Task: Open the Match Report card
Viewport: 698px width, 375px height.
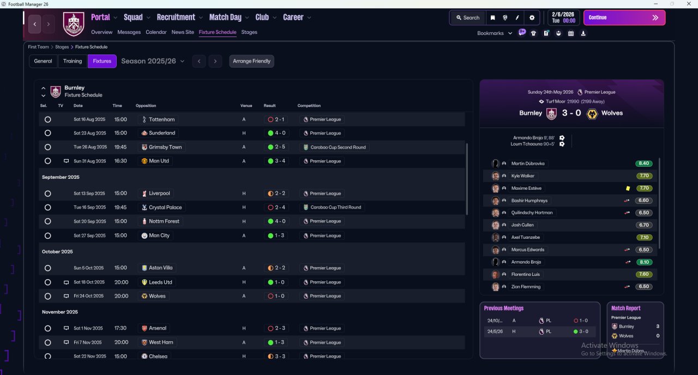Action: (x=635, y=330)
